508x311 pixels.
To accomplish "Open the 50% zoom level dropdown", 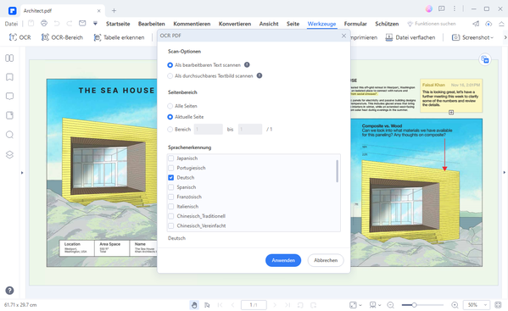I will [477, 305].
